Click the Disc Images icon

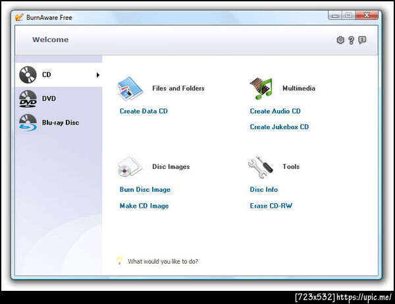pyautogui.click(x=130, y=167)
